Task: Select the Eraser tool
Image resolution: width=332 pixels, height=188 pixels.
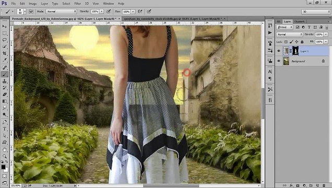Action: 5,95
